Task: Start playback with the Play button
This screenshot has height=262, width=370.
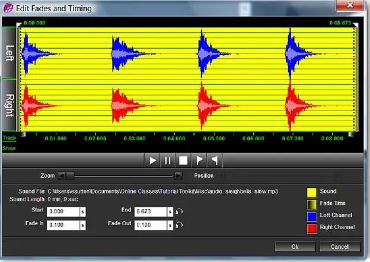Action: tap(152, 160)
